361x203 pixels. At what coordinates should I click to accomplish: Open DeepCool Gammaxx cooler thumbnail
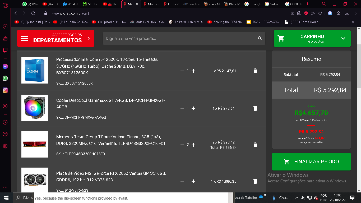pos(35,108)
